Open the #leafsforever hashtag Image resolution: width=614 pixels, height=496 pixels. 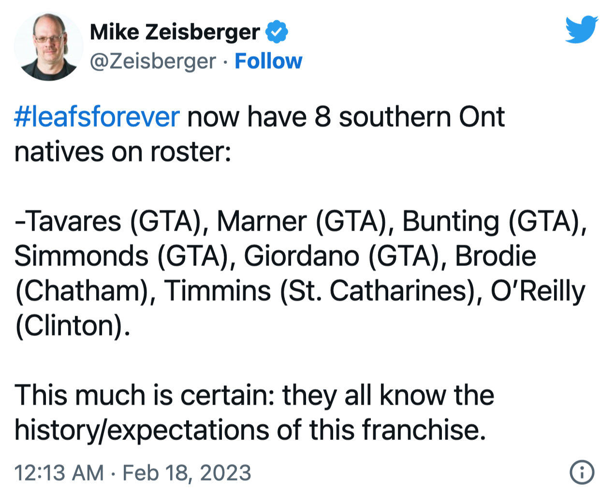coord(97,117)
